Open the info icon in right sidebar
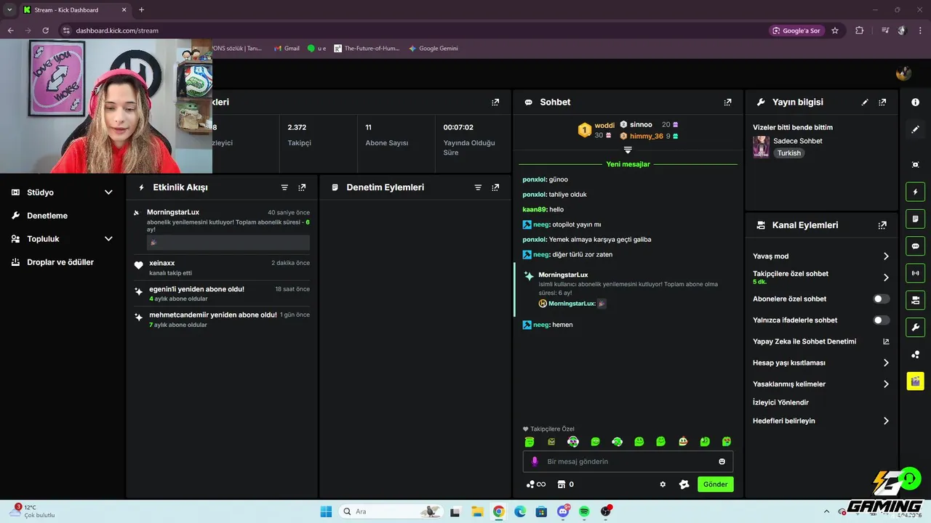The width and height of the screenshot is (931, 523). pos(915,102)
